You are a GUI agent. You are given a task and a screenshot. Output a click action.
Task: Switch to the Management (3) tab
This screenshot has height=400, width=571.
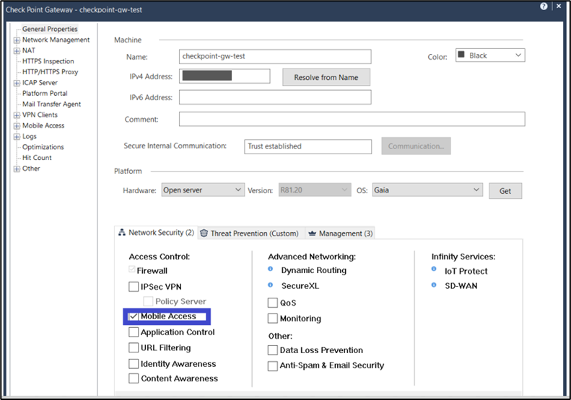344,234
